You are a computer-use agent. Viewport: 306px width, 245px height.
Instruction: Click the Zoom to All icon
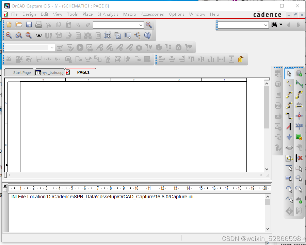(x=29, y=35)
